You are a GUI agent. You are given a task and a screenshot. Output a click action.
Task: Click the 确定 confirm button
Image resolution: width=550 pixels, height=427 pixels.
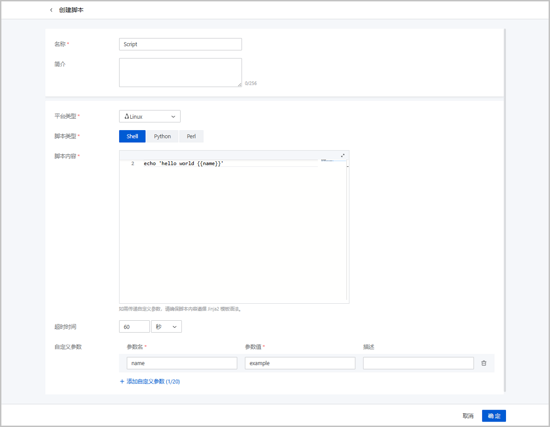(x=494, y=416)
